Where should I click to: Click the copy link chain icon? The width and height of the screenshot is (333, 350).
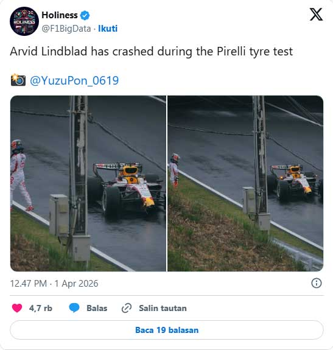tap(127, 308)
